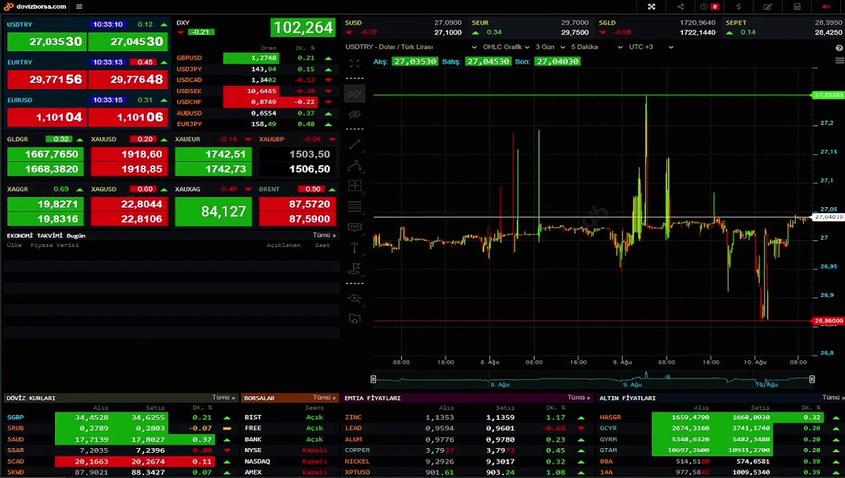Screen dimensions: 845x478
Task: Select the HASGR row in Altın Fiyatları
Action: click(x=721, y=418)
